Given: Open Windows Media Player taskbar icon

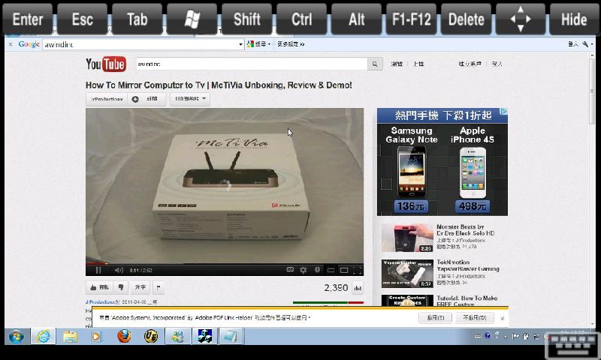Looking at the screenshot, I should click(x=96, y=337).
